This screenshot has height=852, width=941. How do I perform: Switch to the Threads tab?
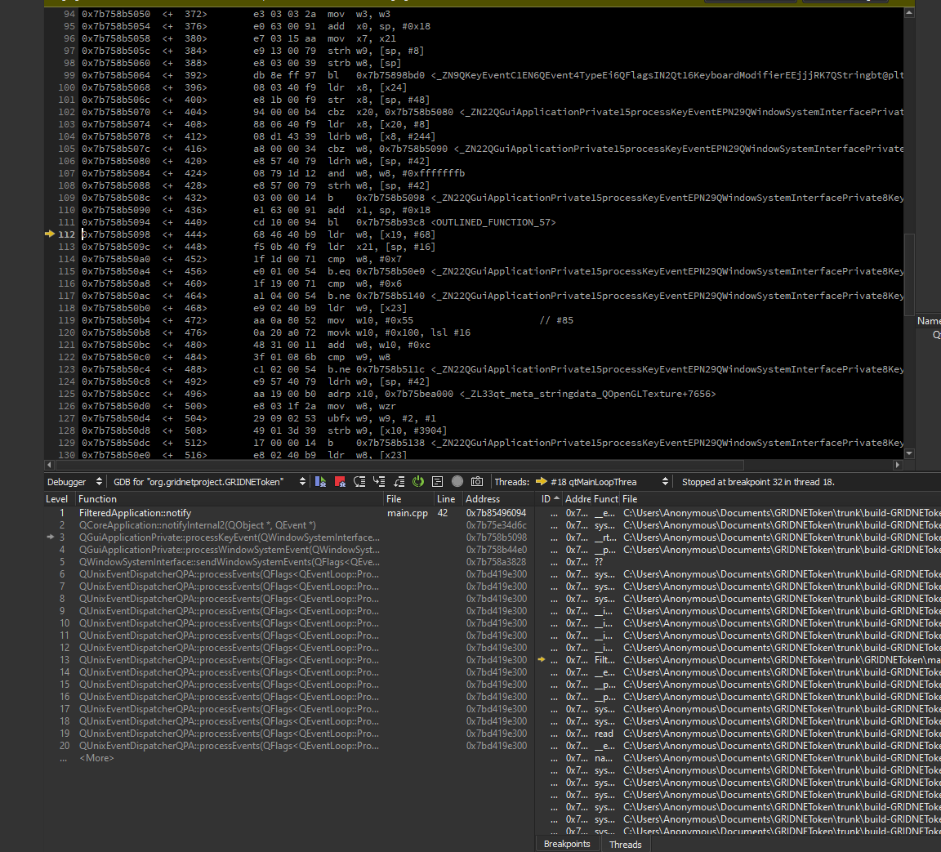pos(626,844)
